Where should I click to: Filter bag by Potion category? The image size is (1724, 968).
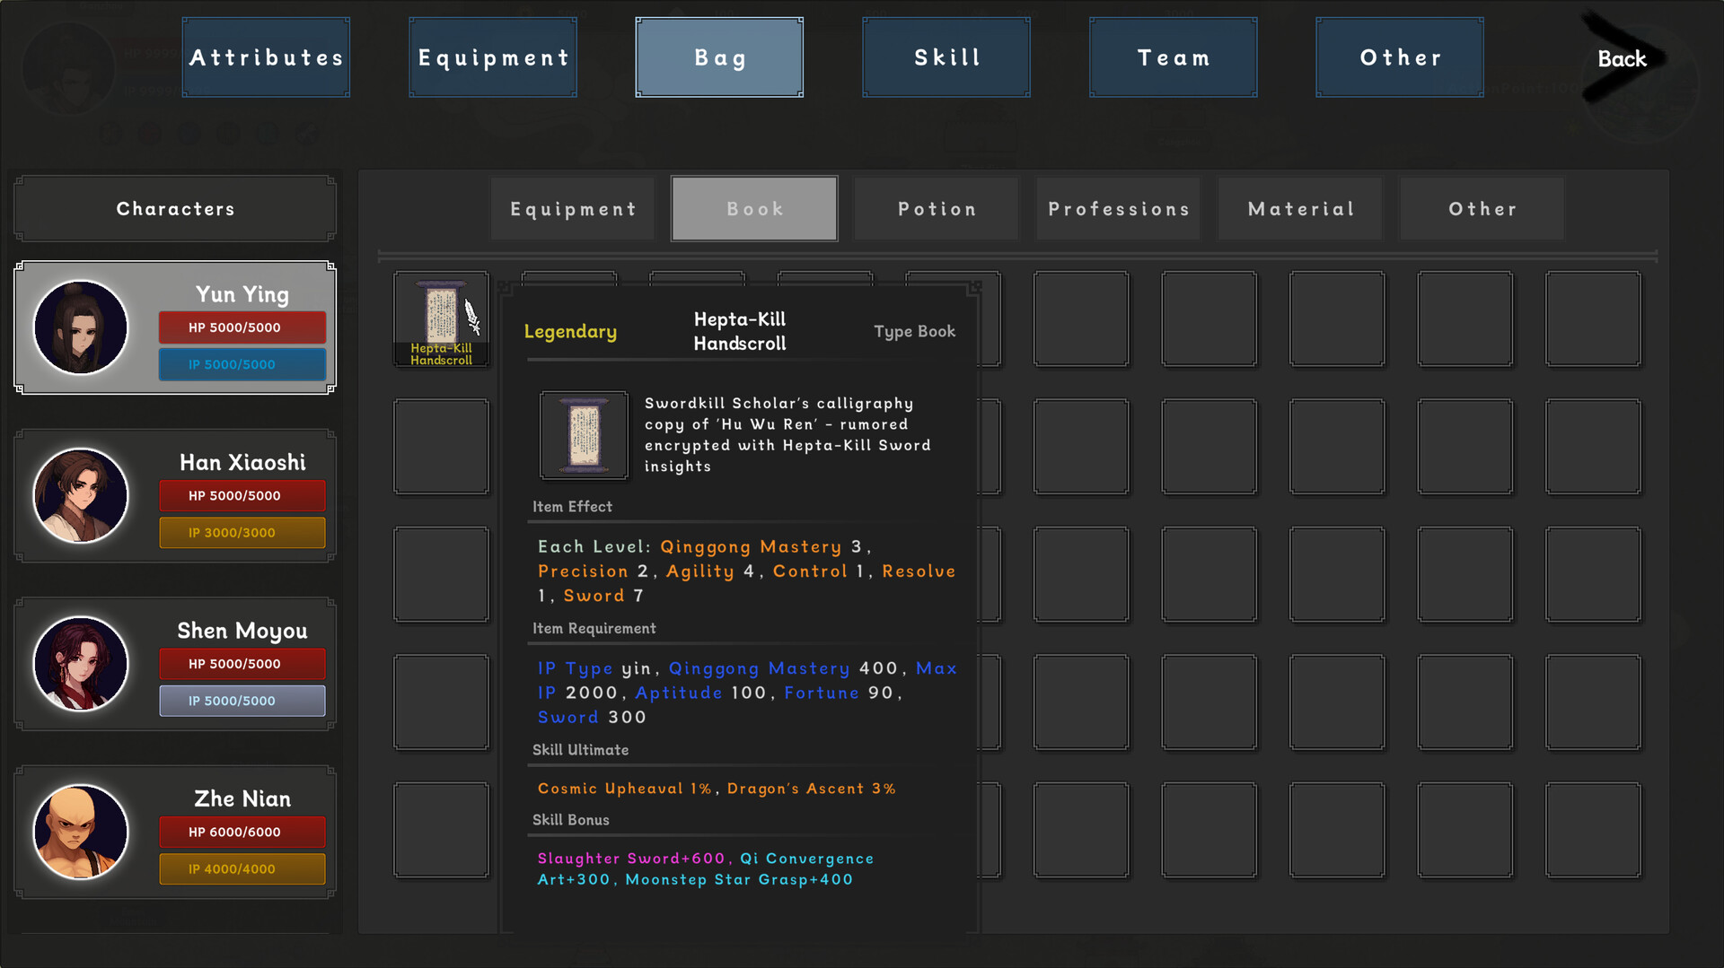pos(937,209)
